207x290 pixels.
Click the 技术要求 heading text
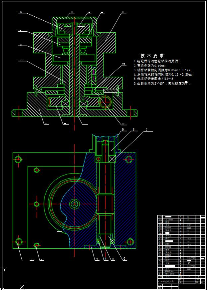click(x=152, y=56)
